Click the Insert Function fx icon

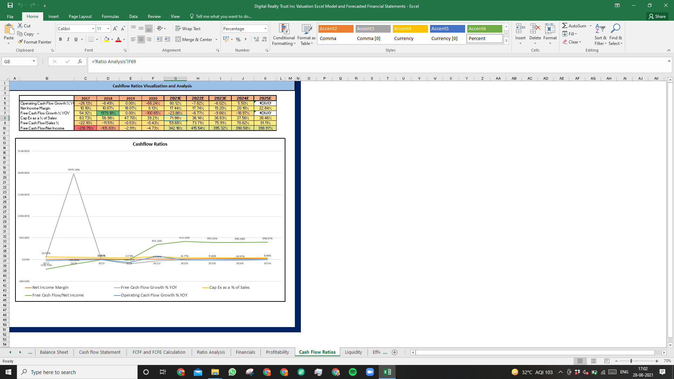[x=80, y=61]
